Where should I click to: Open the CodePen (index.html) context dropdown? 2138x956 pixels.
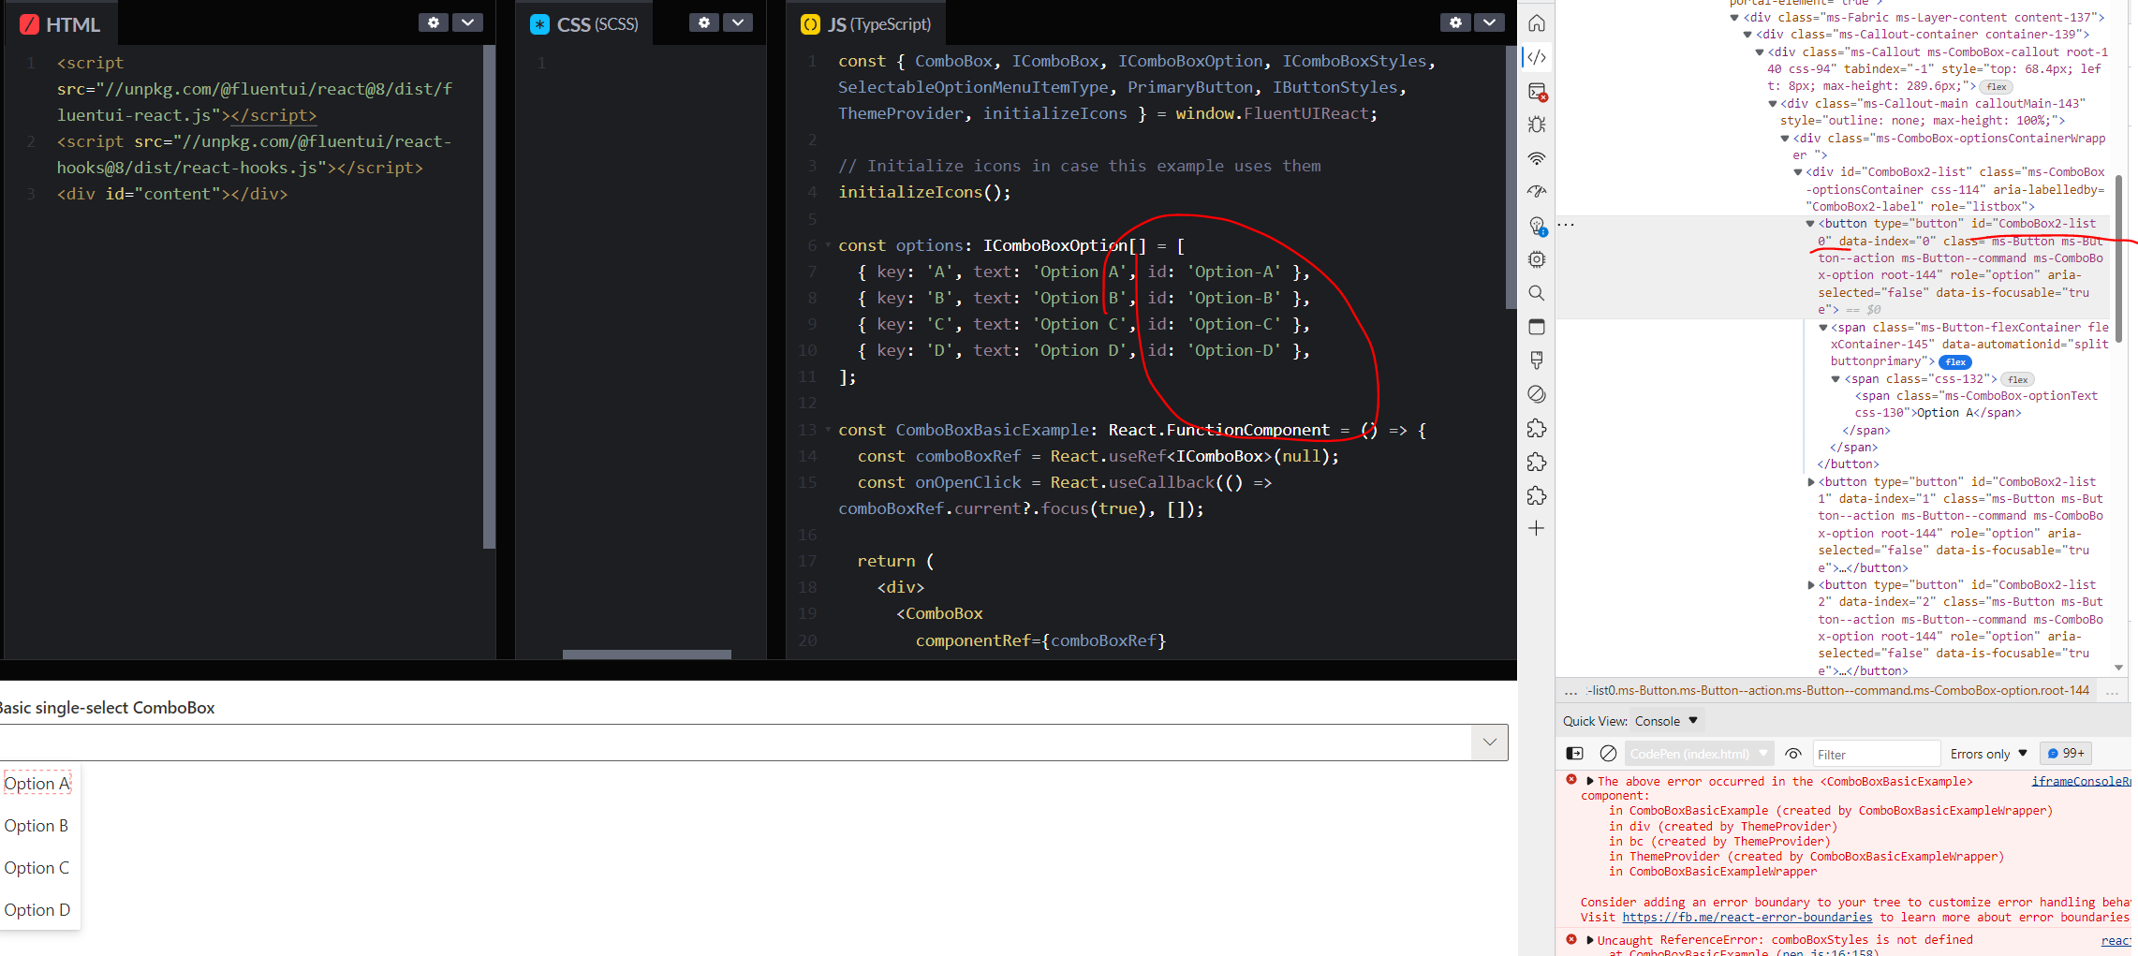(x=1699, y=754)
